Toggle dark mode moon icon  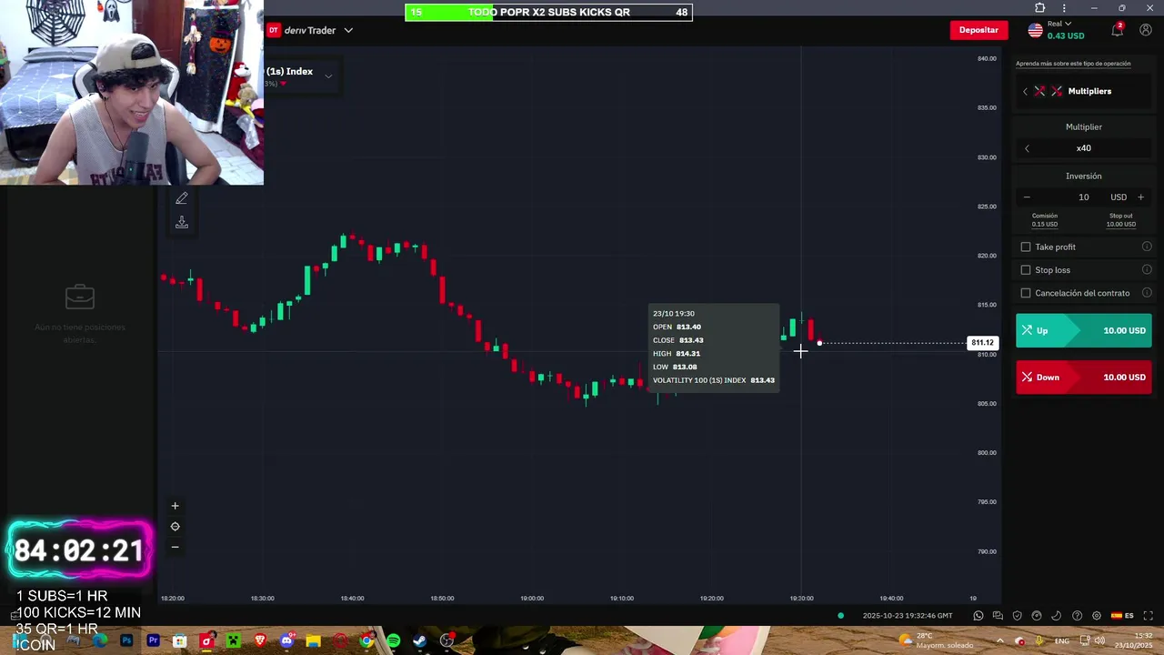pyautogui.click(x=1057, y=616)
